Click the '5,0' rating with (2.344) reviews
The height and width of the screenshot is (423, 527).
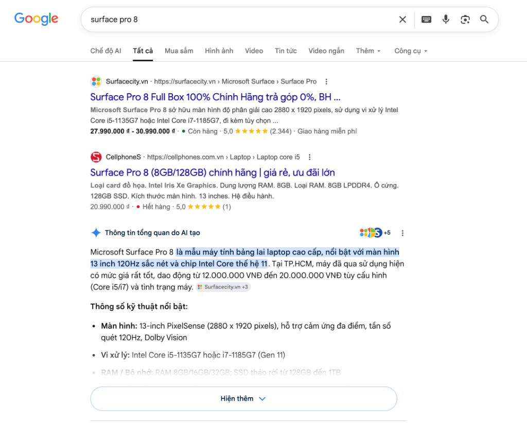click(x=257, y=131)
